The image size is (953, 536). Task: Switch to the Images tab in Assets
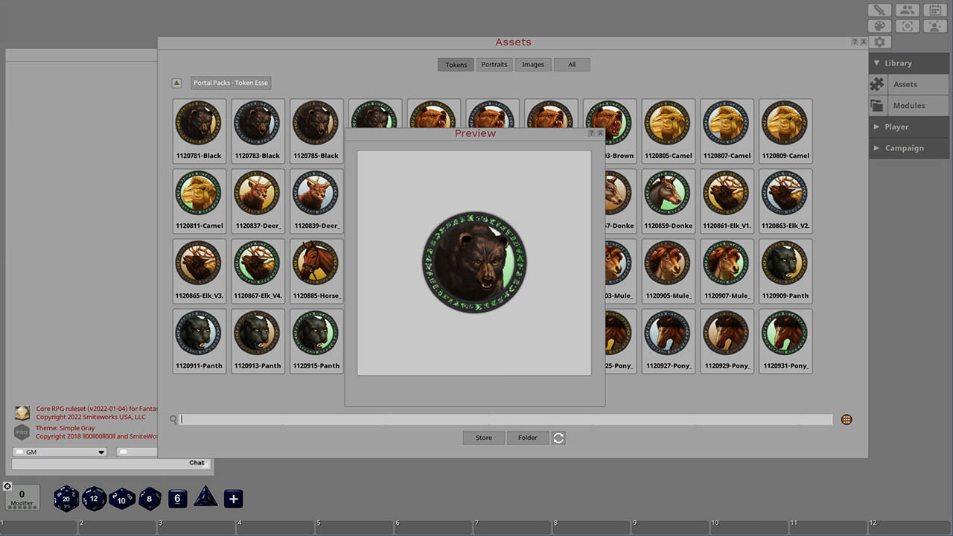pyautogui.click(x=533, y=64)
